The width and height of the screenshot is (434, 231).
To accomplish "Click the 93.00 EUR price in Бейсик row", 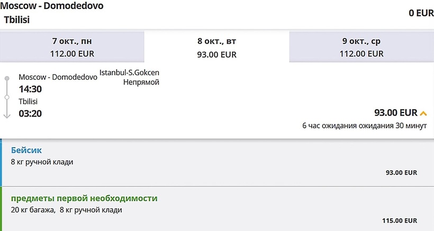I will pyautogui.click(x=402, y=172).
